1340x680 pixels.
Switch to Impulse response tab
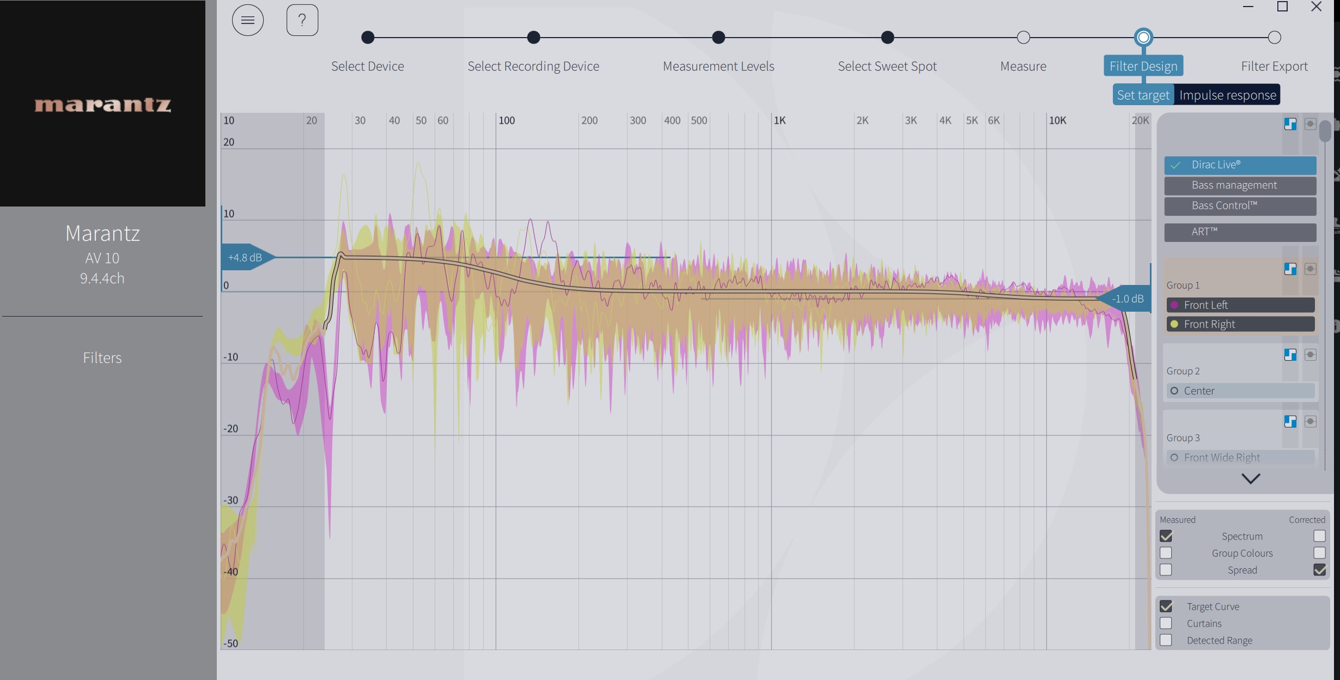pos(1227,95)
